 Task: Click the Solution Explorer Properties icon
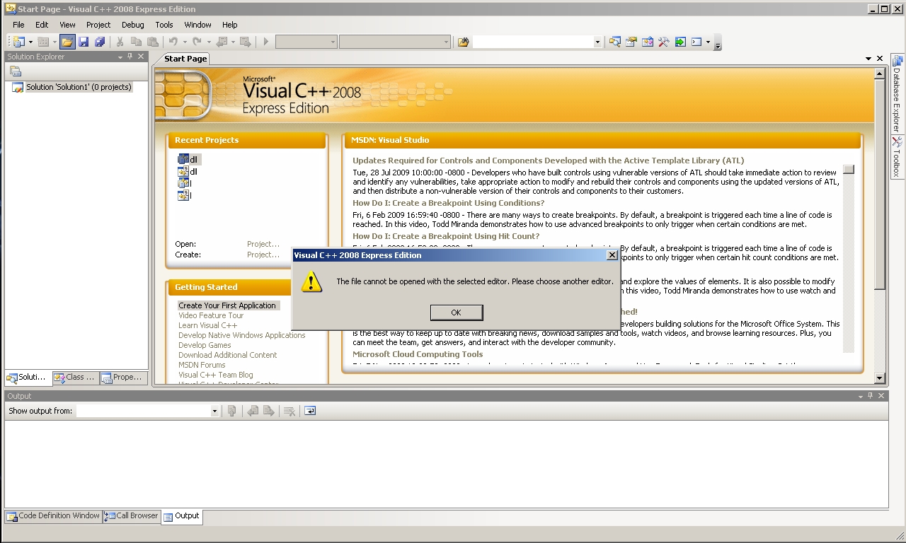(x=15, y=71)
